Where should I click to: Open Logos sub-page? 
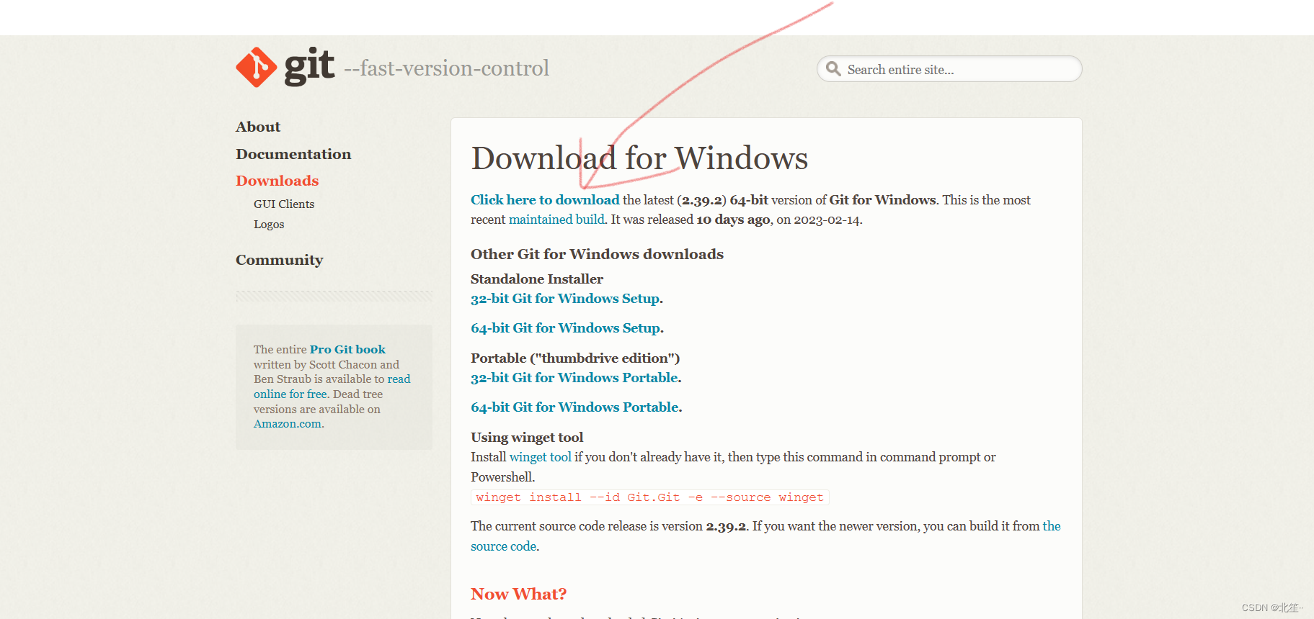point(269,225)
